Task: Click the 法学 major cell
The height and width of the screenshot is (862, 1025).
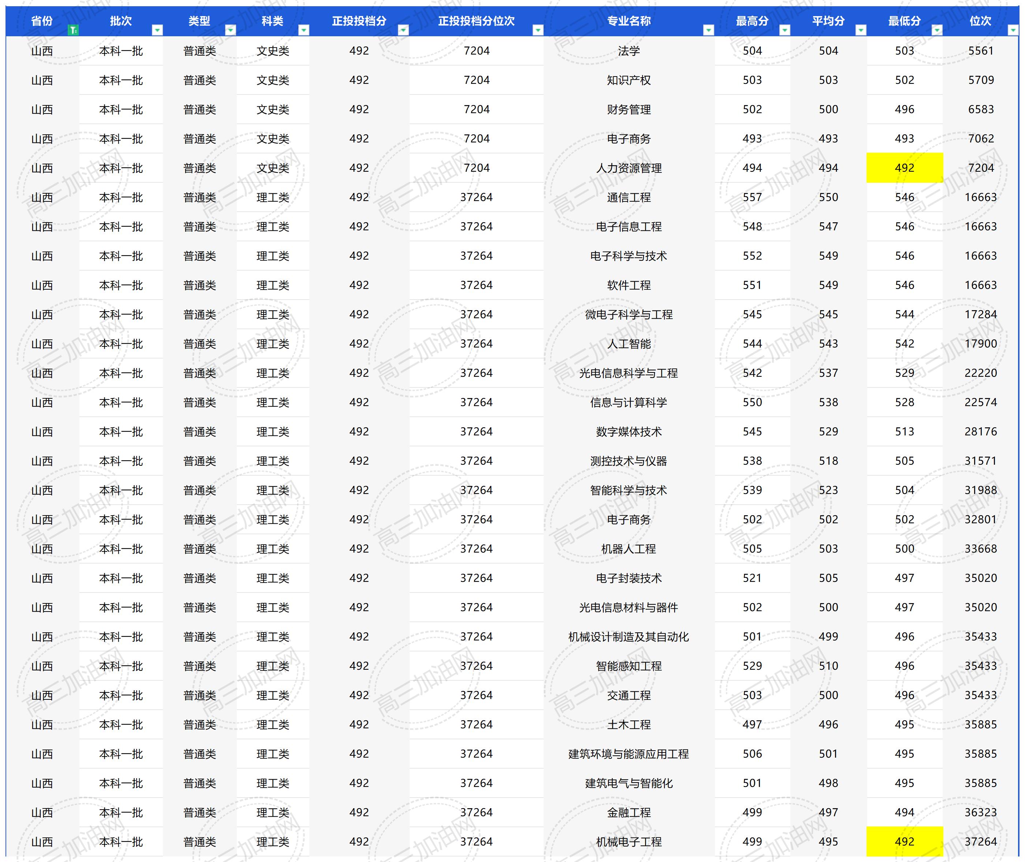Action: coord(629,51)
